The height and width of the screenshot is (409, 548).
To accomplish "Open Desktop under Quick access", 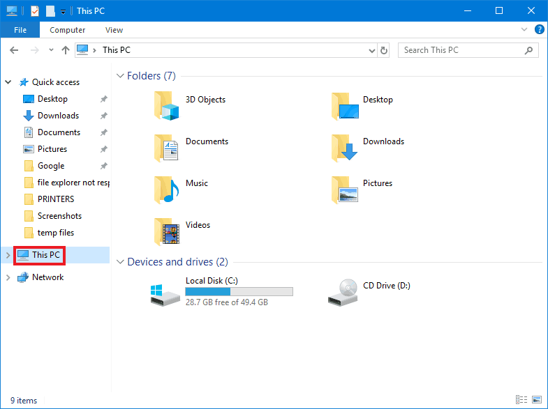I will tap(52, 99).
